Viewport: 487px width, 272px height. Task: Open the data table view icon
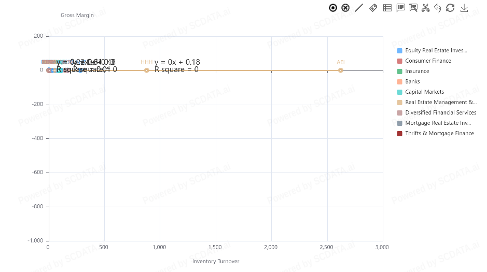point(387,8)
